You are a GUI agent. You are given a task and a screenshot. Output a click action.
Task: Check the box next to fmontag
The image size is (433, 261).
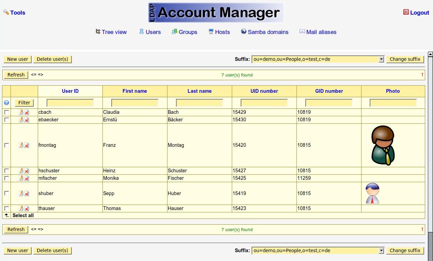6,145
